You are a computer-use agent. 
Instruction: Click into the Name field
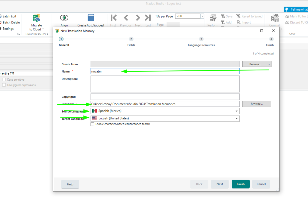(x=165, y=71)
